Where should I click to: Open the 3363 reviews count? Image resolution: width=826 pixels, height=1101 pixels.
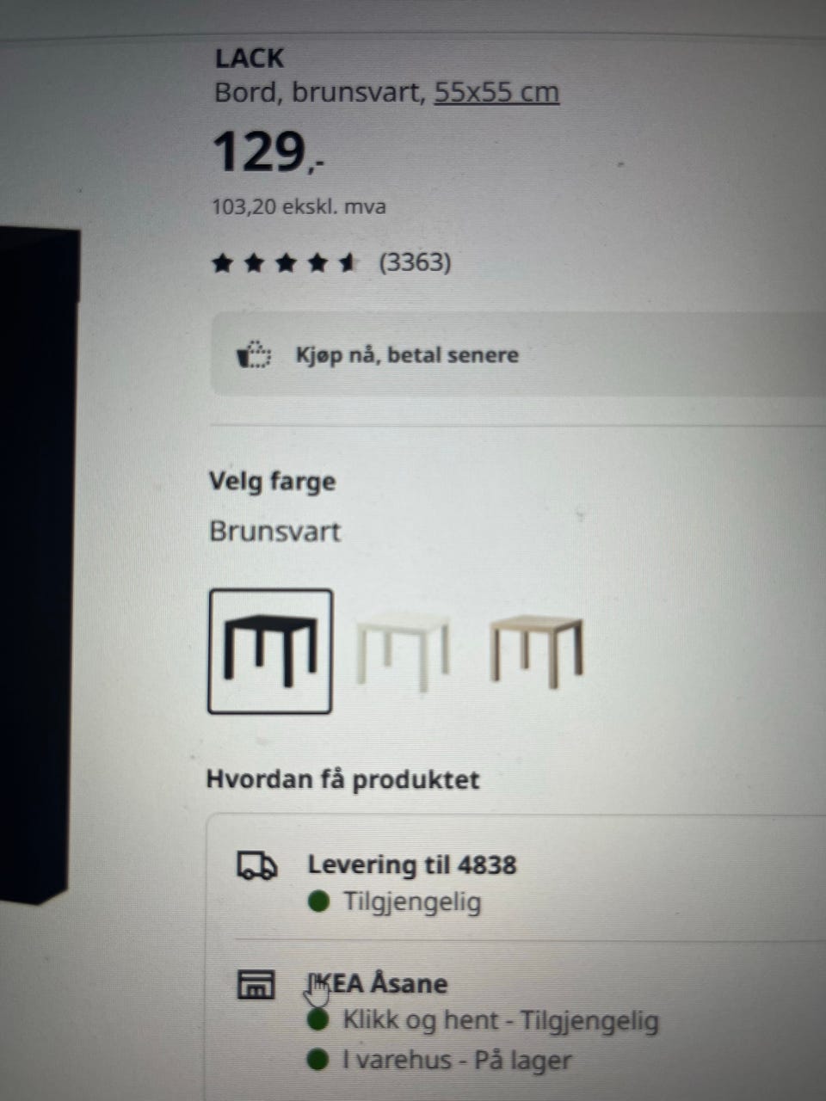416,261
